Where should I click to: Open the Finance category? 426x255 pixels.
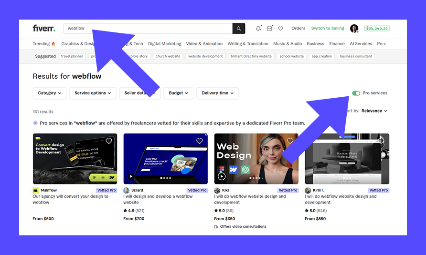[x=337, y=44]
